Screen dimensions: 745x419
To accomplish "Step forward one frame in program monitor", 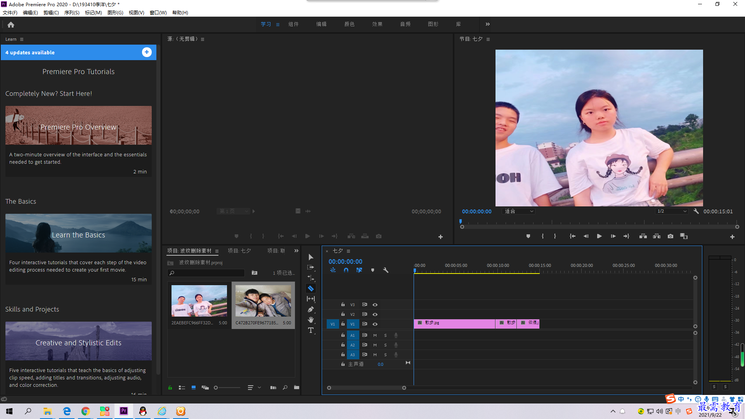I will coord(613,236).
